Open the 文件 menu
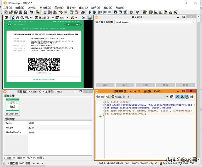The width and height of the screenshot is (202, 167). tap(8, 8)
